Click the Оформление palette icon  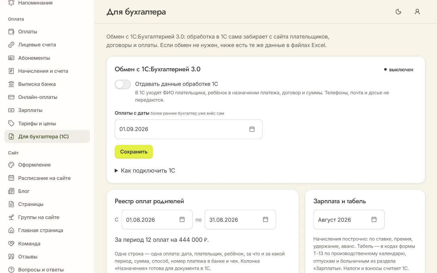[11, 165]
